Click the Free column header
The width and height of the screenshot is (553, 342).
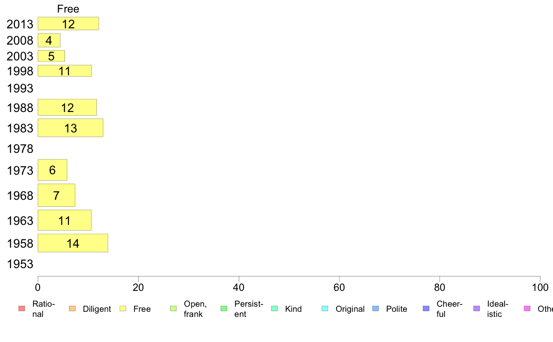click(x=68, y=9)
